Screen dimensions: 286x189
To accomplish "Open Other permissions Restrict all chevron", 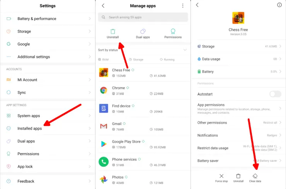I will tap(280, 123).
